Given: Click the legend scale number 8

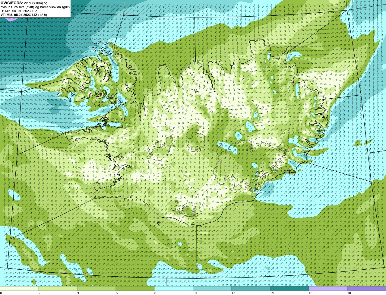Looking at the screenshot, I should (155, 293).
